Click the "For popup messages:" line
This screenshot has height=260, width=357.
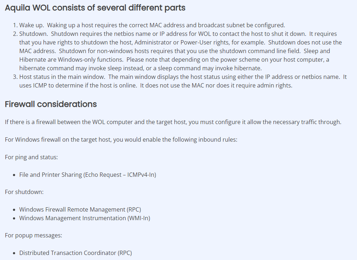33,235
